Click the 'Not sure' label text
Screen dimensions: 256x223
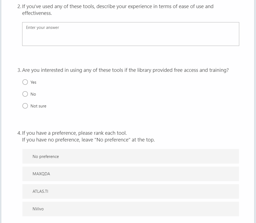coord(38,106)
